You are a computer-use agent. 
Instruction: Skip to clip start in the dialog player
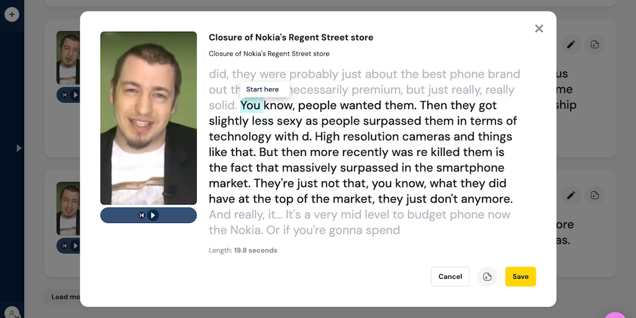(142, 215)
